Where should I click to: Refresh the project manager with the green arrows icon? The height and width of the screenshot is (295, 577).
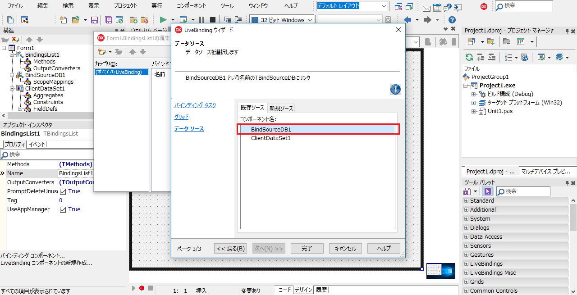coord(469,57)
